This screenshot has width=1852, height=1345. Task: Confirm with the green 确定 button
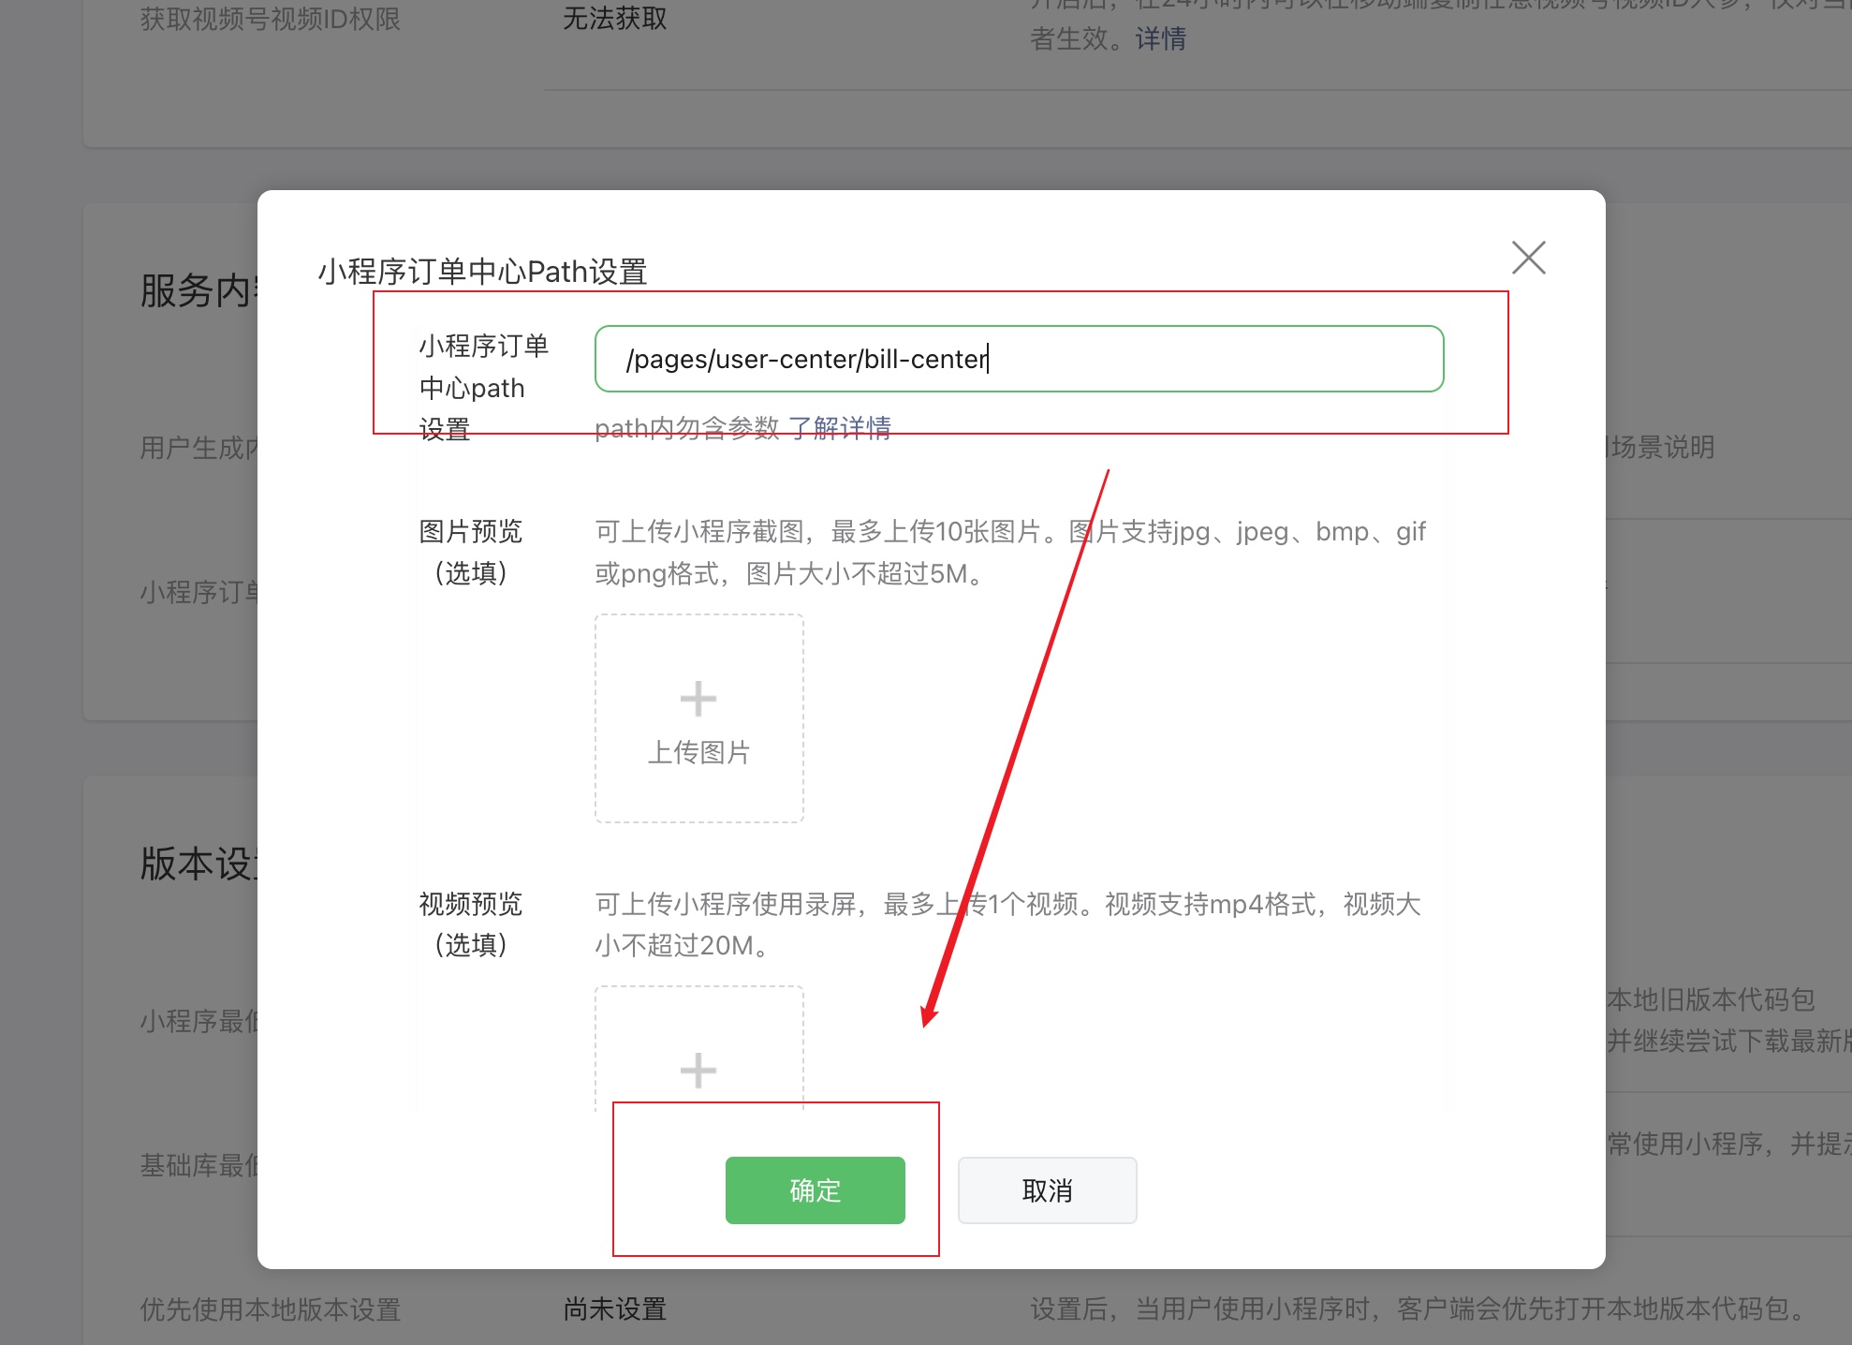816,1190
